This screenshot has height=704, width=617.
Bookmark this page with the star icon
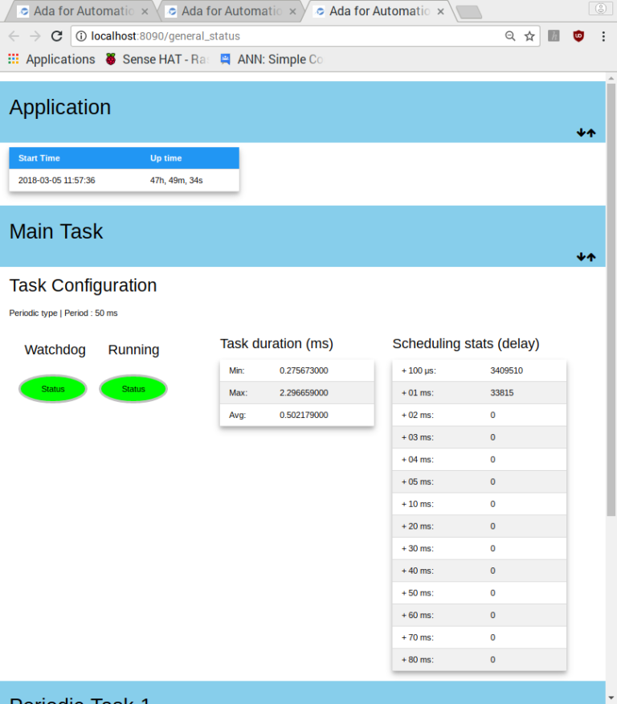(529, 36)
